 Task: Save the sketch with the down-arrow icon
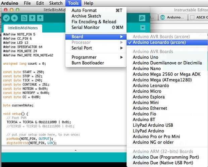[40, 18]
